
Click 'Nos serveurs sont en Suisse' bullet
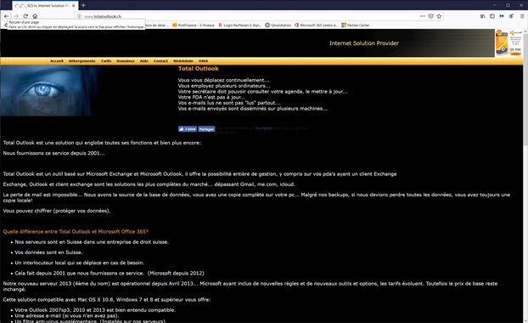(92, 241)
